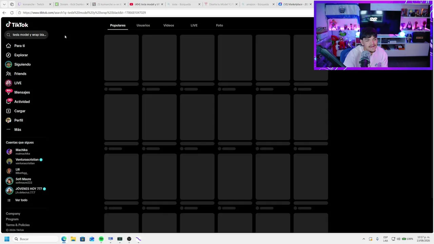Switch to the Populares tab
Viewport: 434px width, 244px height.
(x=118, y=25)
